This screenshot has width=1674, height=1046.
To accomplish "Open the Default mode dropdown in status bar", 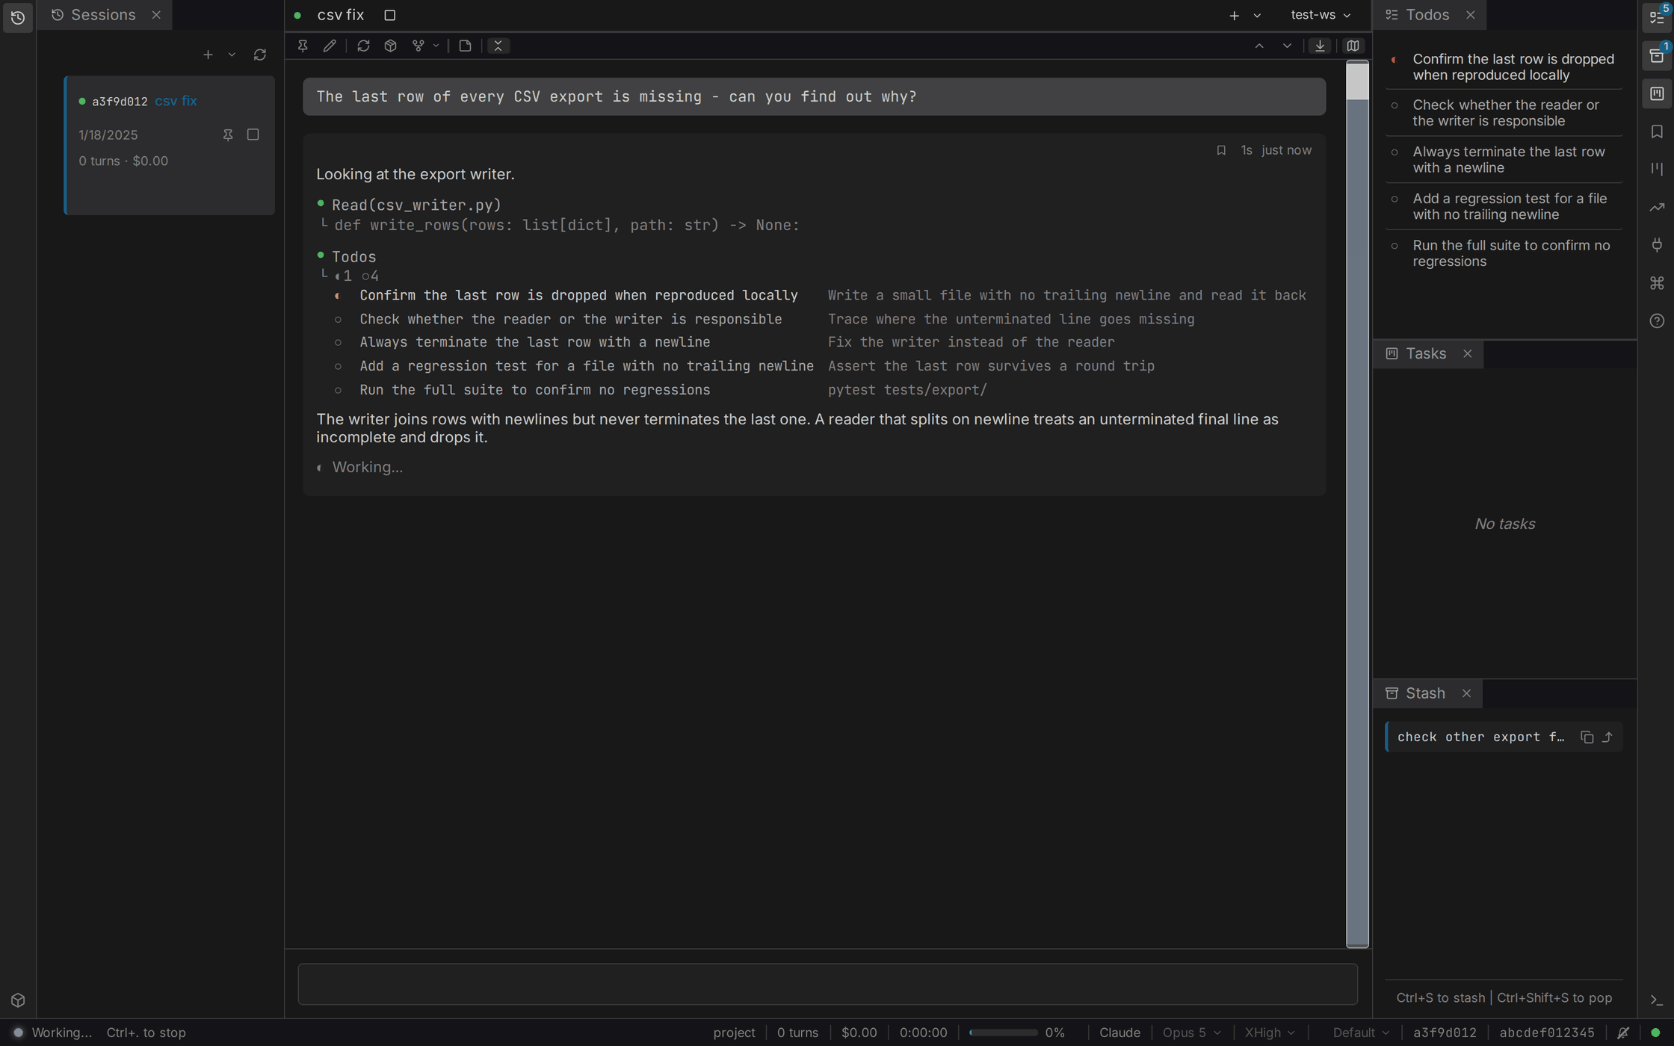I will [1361, 1033].
